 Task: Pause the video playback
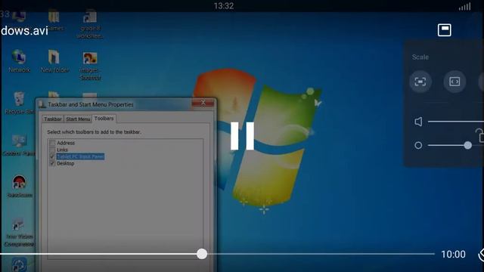pyautogui.click(x=242, y=136)
